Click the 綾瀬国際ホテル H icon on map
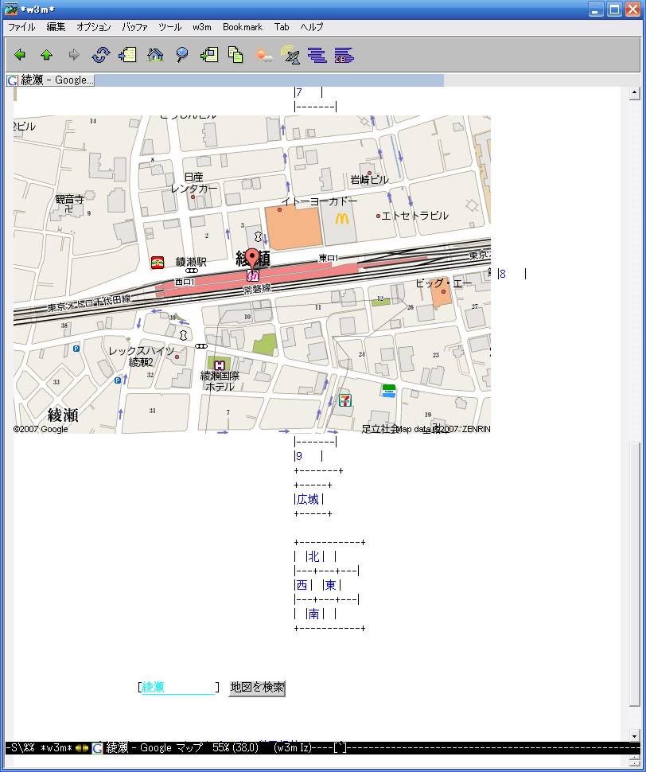 pyautogui.click(x=220, y=365)
